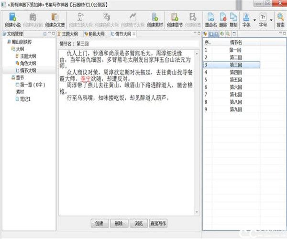Screen dimensions: 287x239
Task: Click the 重命名 (rename) toolbar icon
Action: click(210, 18)
